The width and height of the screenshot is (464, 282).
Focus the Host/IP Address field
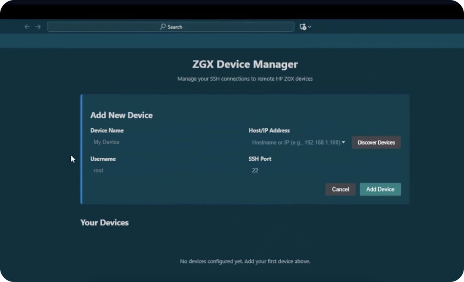pos(298,143)
